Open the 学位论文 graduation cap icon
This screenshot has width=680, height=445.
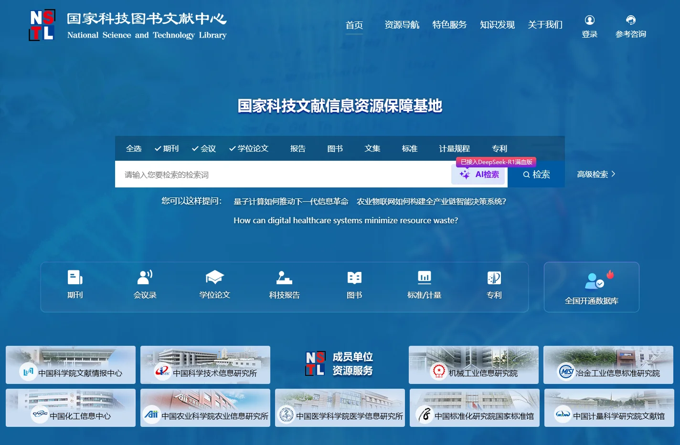214,277
